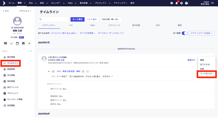Switch to the メモ tab
This screenshot has width=218, height=127.
tap(71, 25)
